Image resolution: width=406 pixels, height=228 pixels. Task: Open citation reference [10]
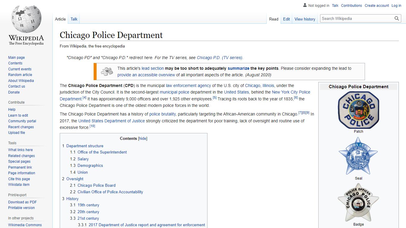click(92, 126)
